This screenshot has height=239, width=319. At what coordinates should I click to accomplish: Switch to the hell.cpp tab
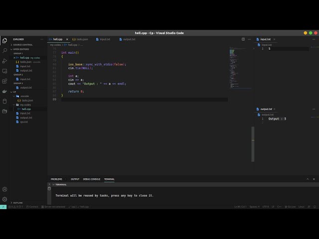[58, 39]
